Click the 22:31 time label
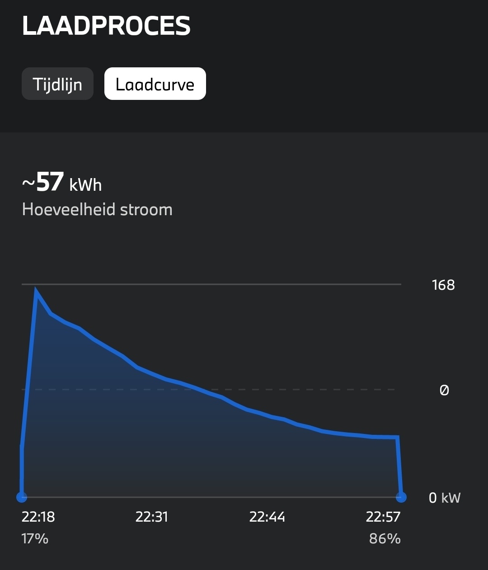 152,517
